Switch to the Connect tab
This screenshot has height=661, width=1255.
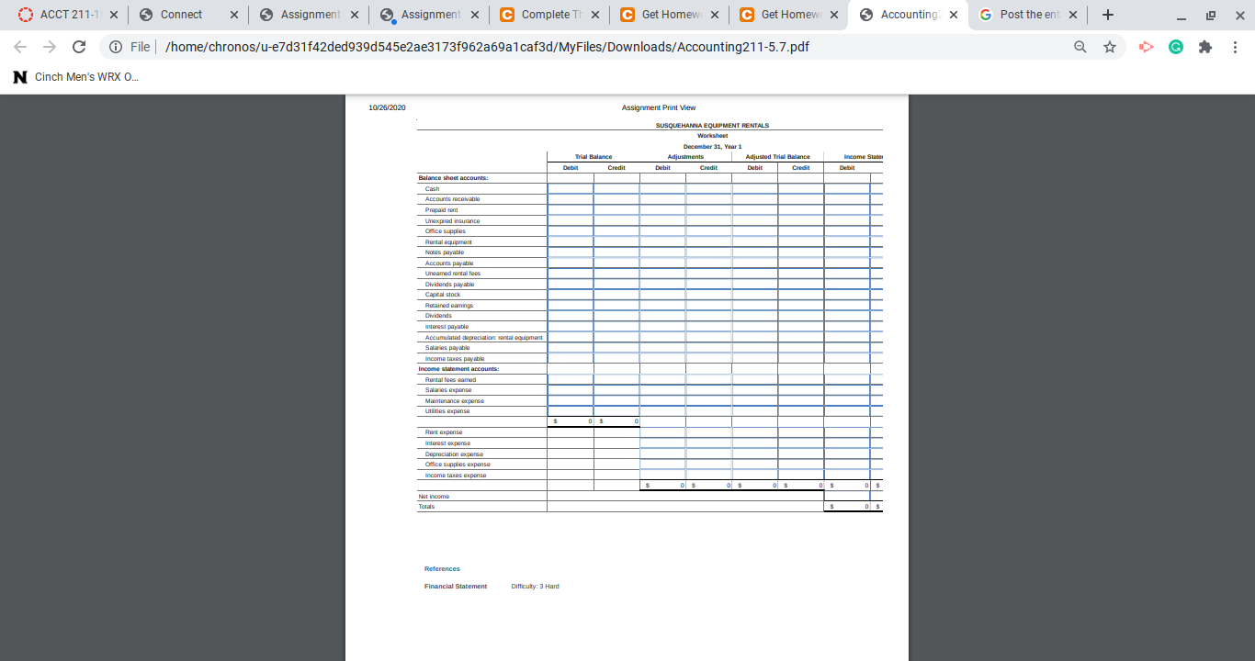point(180,14)
